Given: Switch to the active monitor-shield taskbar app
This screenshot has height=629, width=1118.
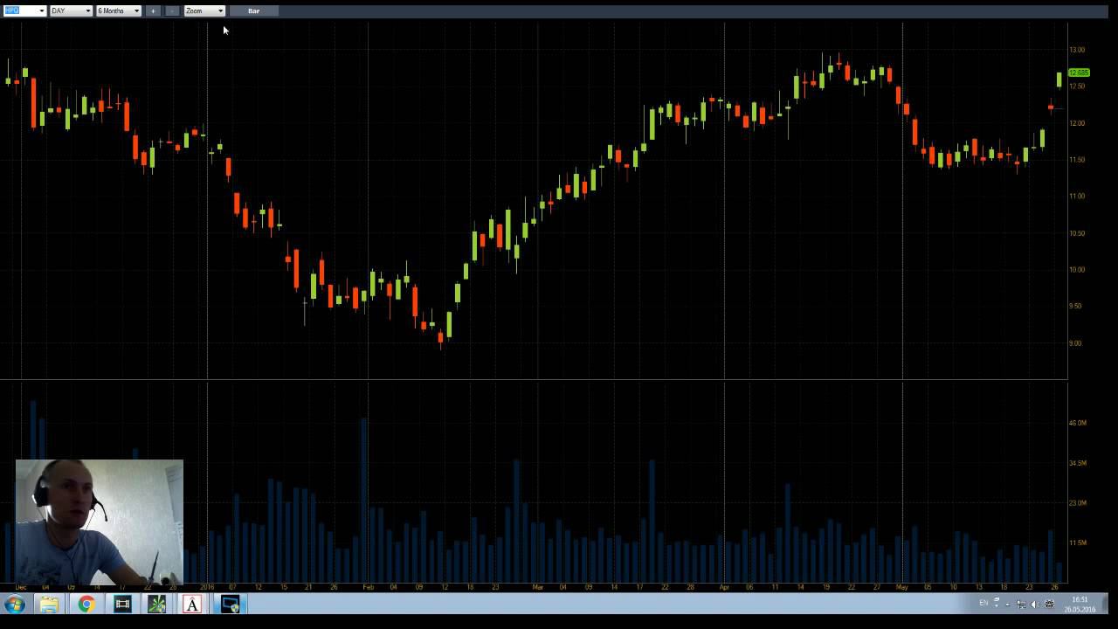Looking at the screenshot, I should [230, 605].
